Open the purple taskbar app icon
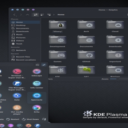Viewport: 128px width, 128px height. click(11, 126)
